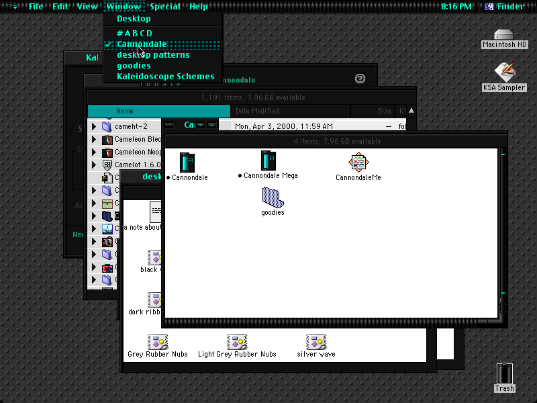Click the Cannondale window's vertical scrollbar
Viewport: 537px width, 403px height.
coord(502,224)
